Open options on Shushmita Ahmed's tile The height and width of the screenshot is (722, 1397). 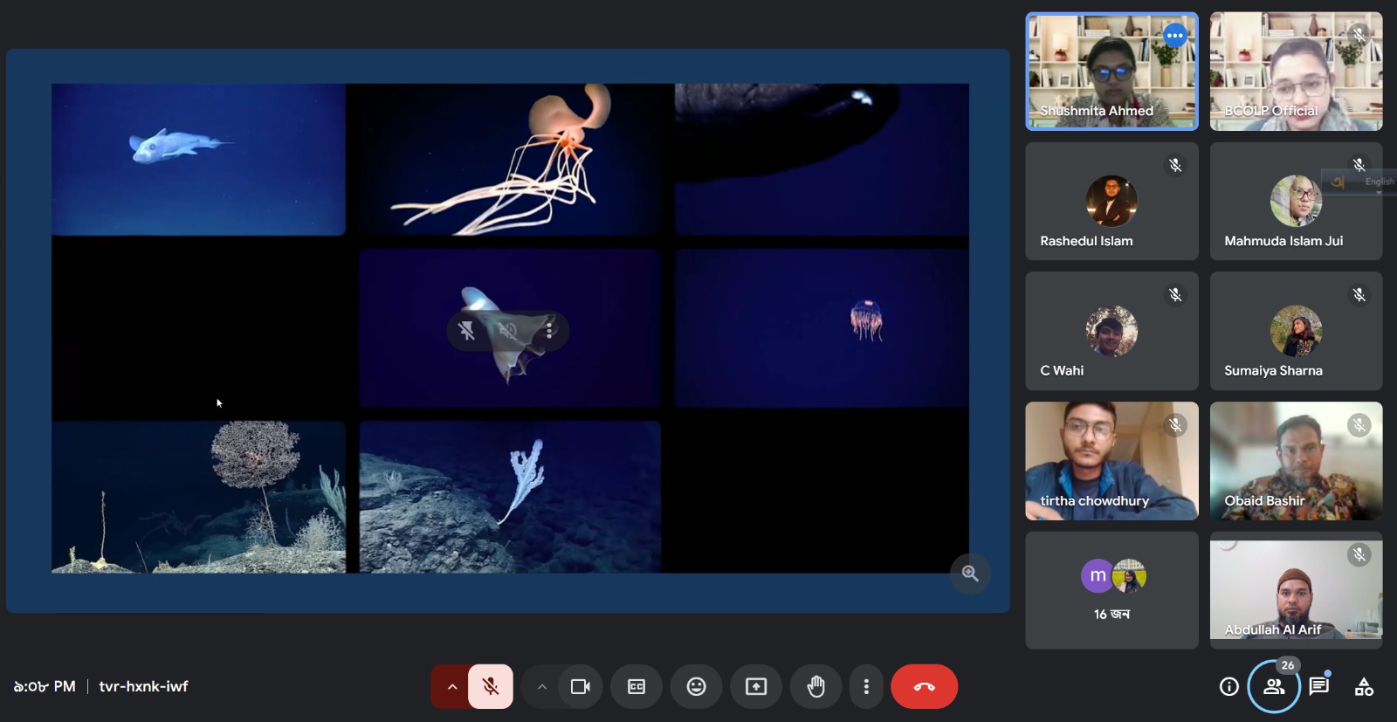(1175, 36)
